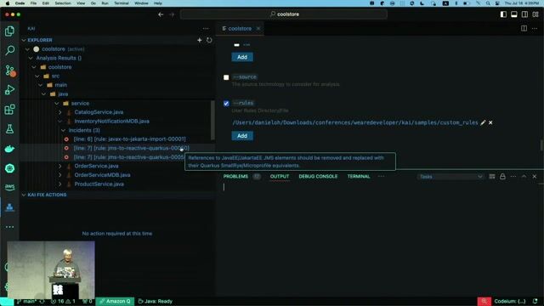Viewport: 544px width, 306px height.
Task: Switch to the PROBLEMS tab
Action: (236, 177)
